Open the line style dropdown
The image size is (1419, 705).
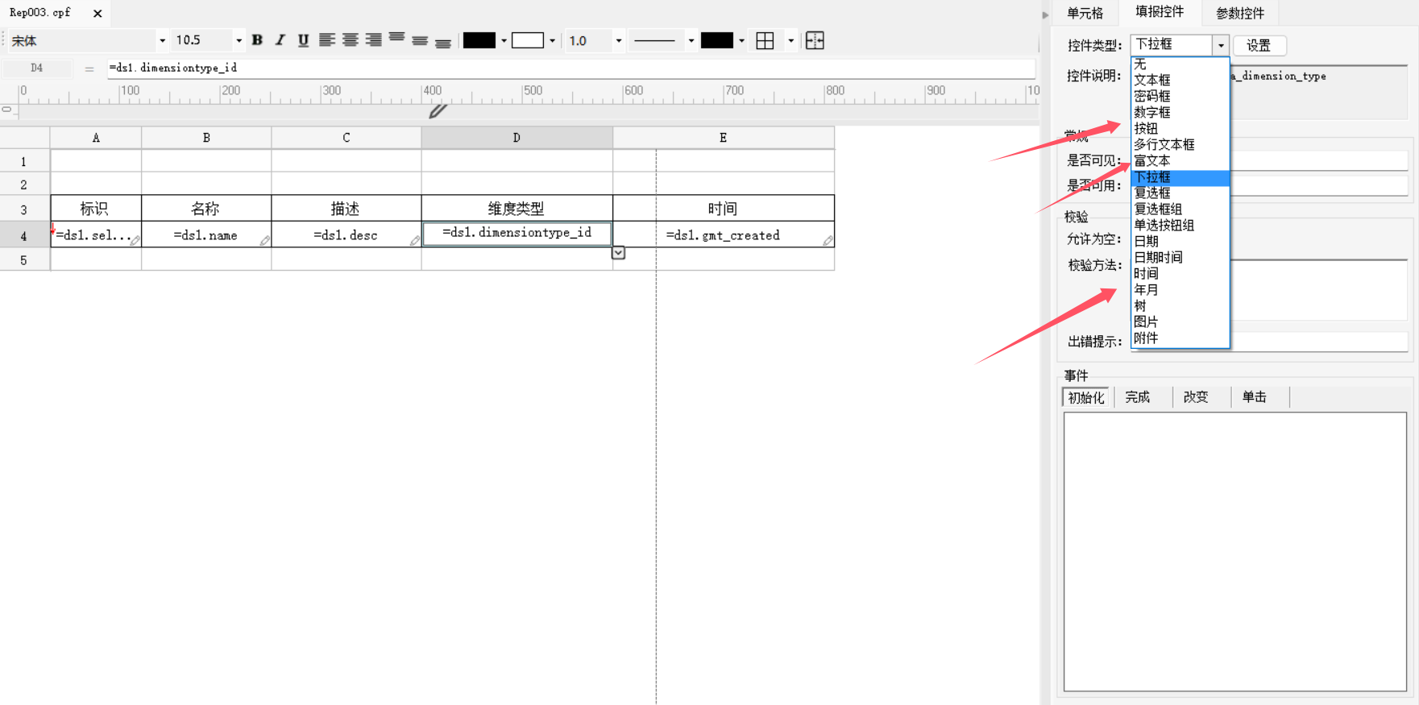pos(691,40)
